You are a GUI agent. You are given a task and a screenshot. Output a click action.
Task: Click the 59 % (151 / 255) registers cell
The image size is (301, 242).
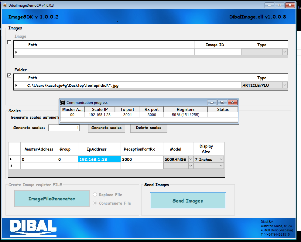tap(186, 115)
